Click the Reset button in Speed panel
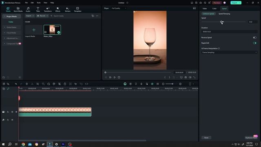The image size is (261, 147). pos(206,138)
